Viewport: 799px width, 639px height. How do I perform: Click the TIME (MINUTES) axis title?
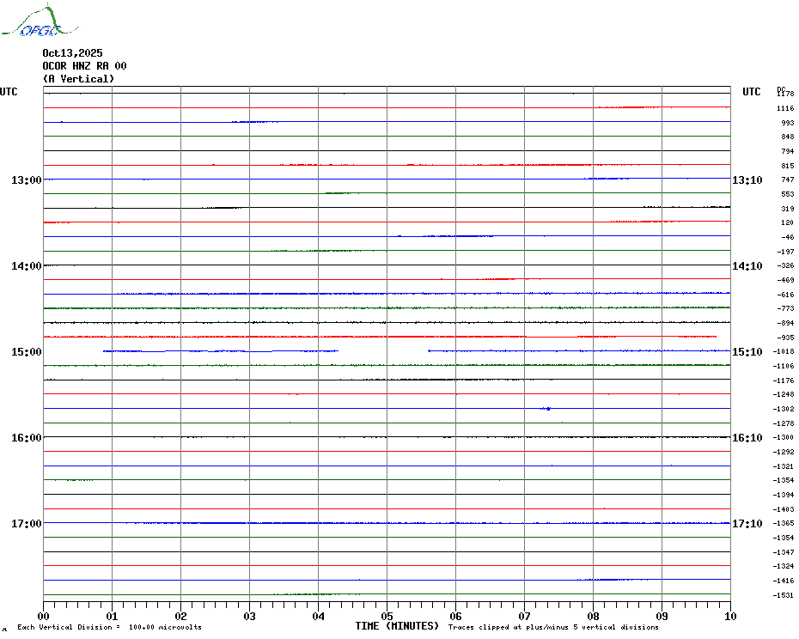pyautogui.click(x=397, y=626)
